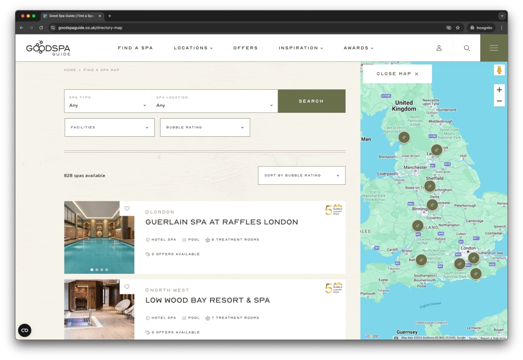Zoom in on the map
Viewport: 523px width, 360px height.
point(499,90)
